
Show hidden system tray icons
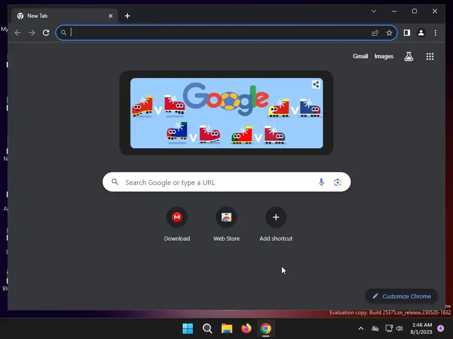point(361,328)
